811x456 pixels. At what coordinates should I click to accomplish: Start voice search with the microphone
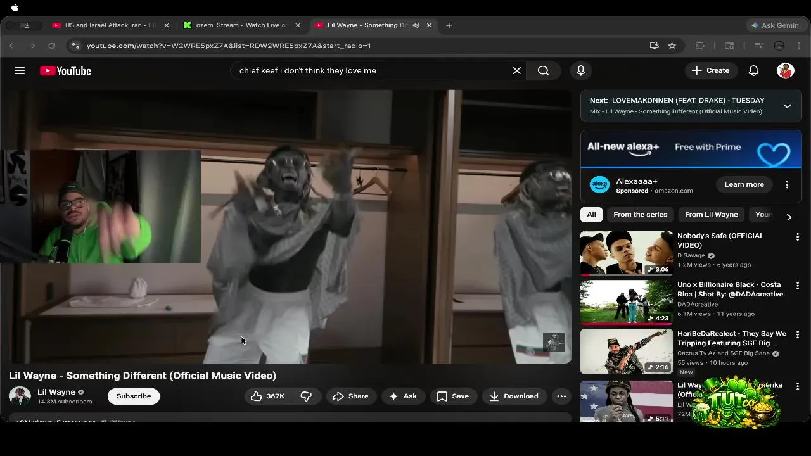[x=581, y=70]
